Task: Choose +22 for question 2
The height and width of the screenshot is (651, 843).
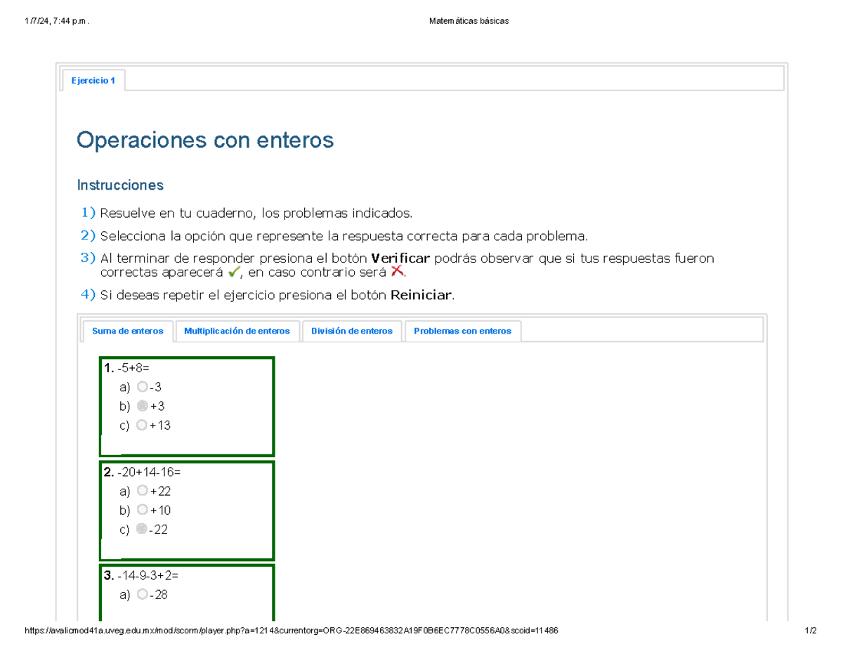Action: click(143, 491)
